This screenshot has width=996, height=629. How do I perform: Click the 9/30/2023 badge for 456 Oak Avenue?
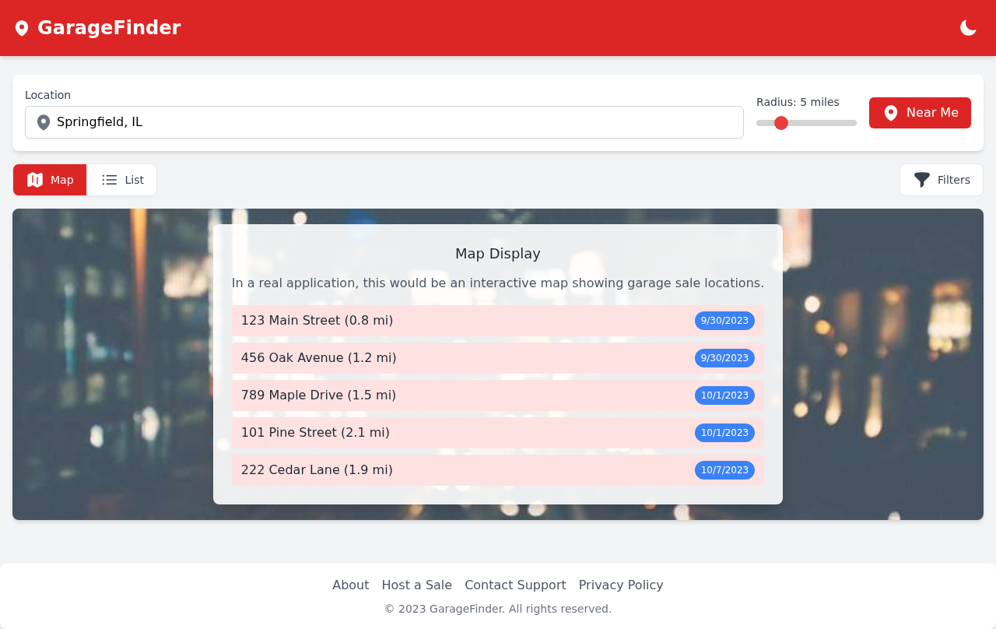pos(724,358)
